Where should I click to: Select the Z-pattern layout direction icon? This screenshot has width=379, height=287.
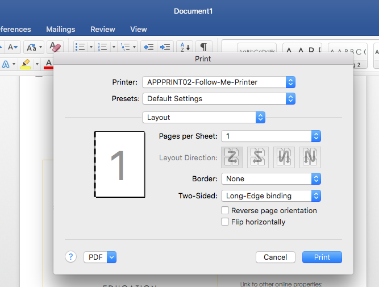coord(232,157)
